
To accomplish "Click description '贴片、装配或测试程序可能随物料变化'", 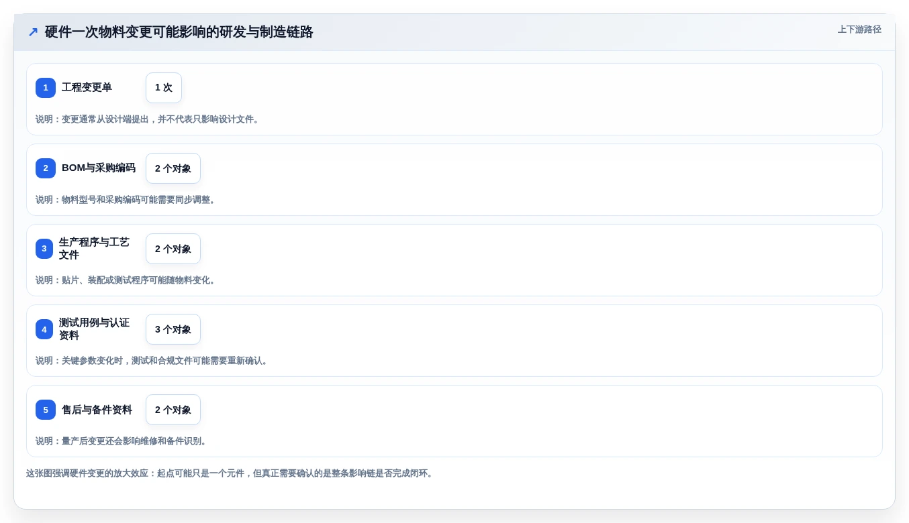I will (x=126, y=280).
